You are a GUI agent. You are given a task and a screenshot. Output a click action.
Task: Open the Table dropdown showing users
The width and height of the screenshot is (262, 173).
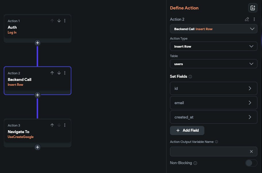214,64
